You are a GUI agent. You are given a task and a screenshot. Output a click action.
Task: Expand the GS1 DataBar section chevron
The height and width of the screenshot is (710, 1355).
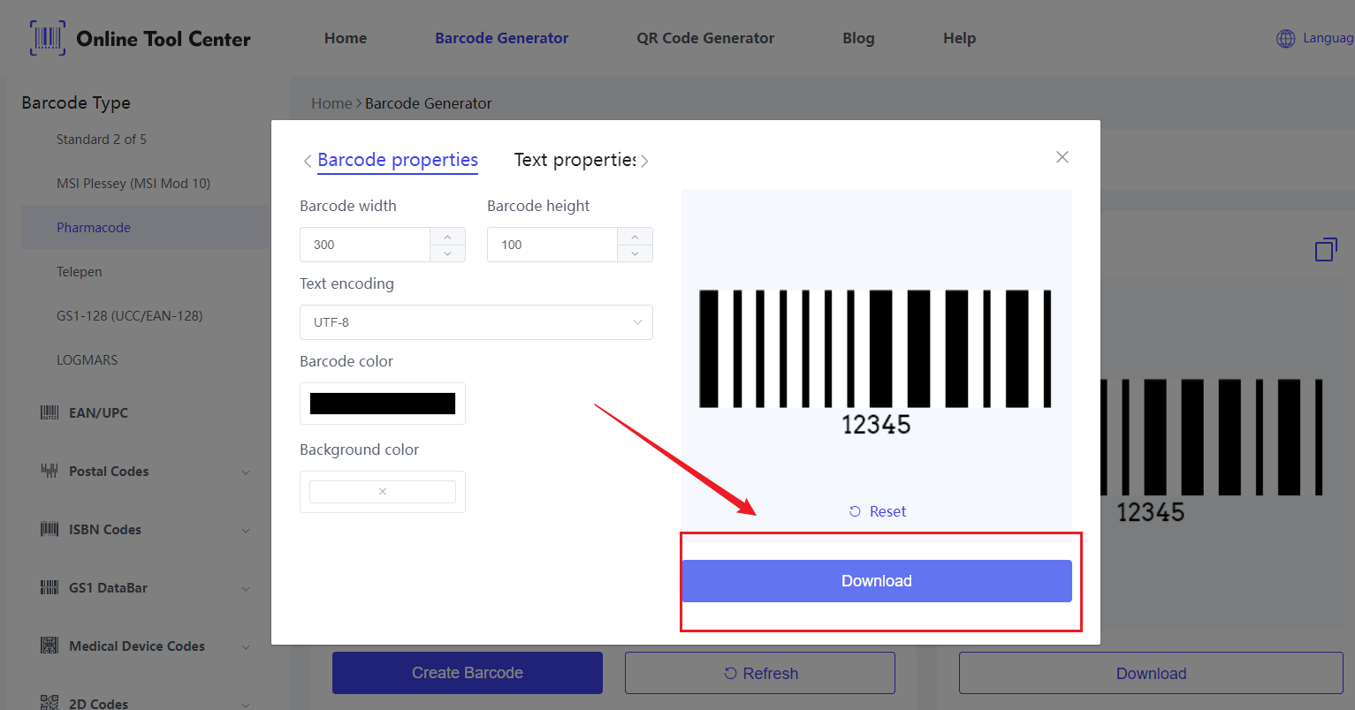[x=246, y=589]
